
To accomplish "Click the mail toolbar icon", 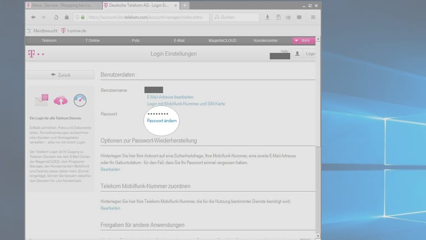I will (x=299, y=17).
